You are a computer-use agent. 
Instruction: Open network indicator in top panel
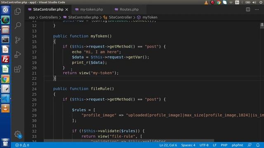[x=231, y=2]
